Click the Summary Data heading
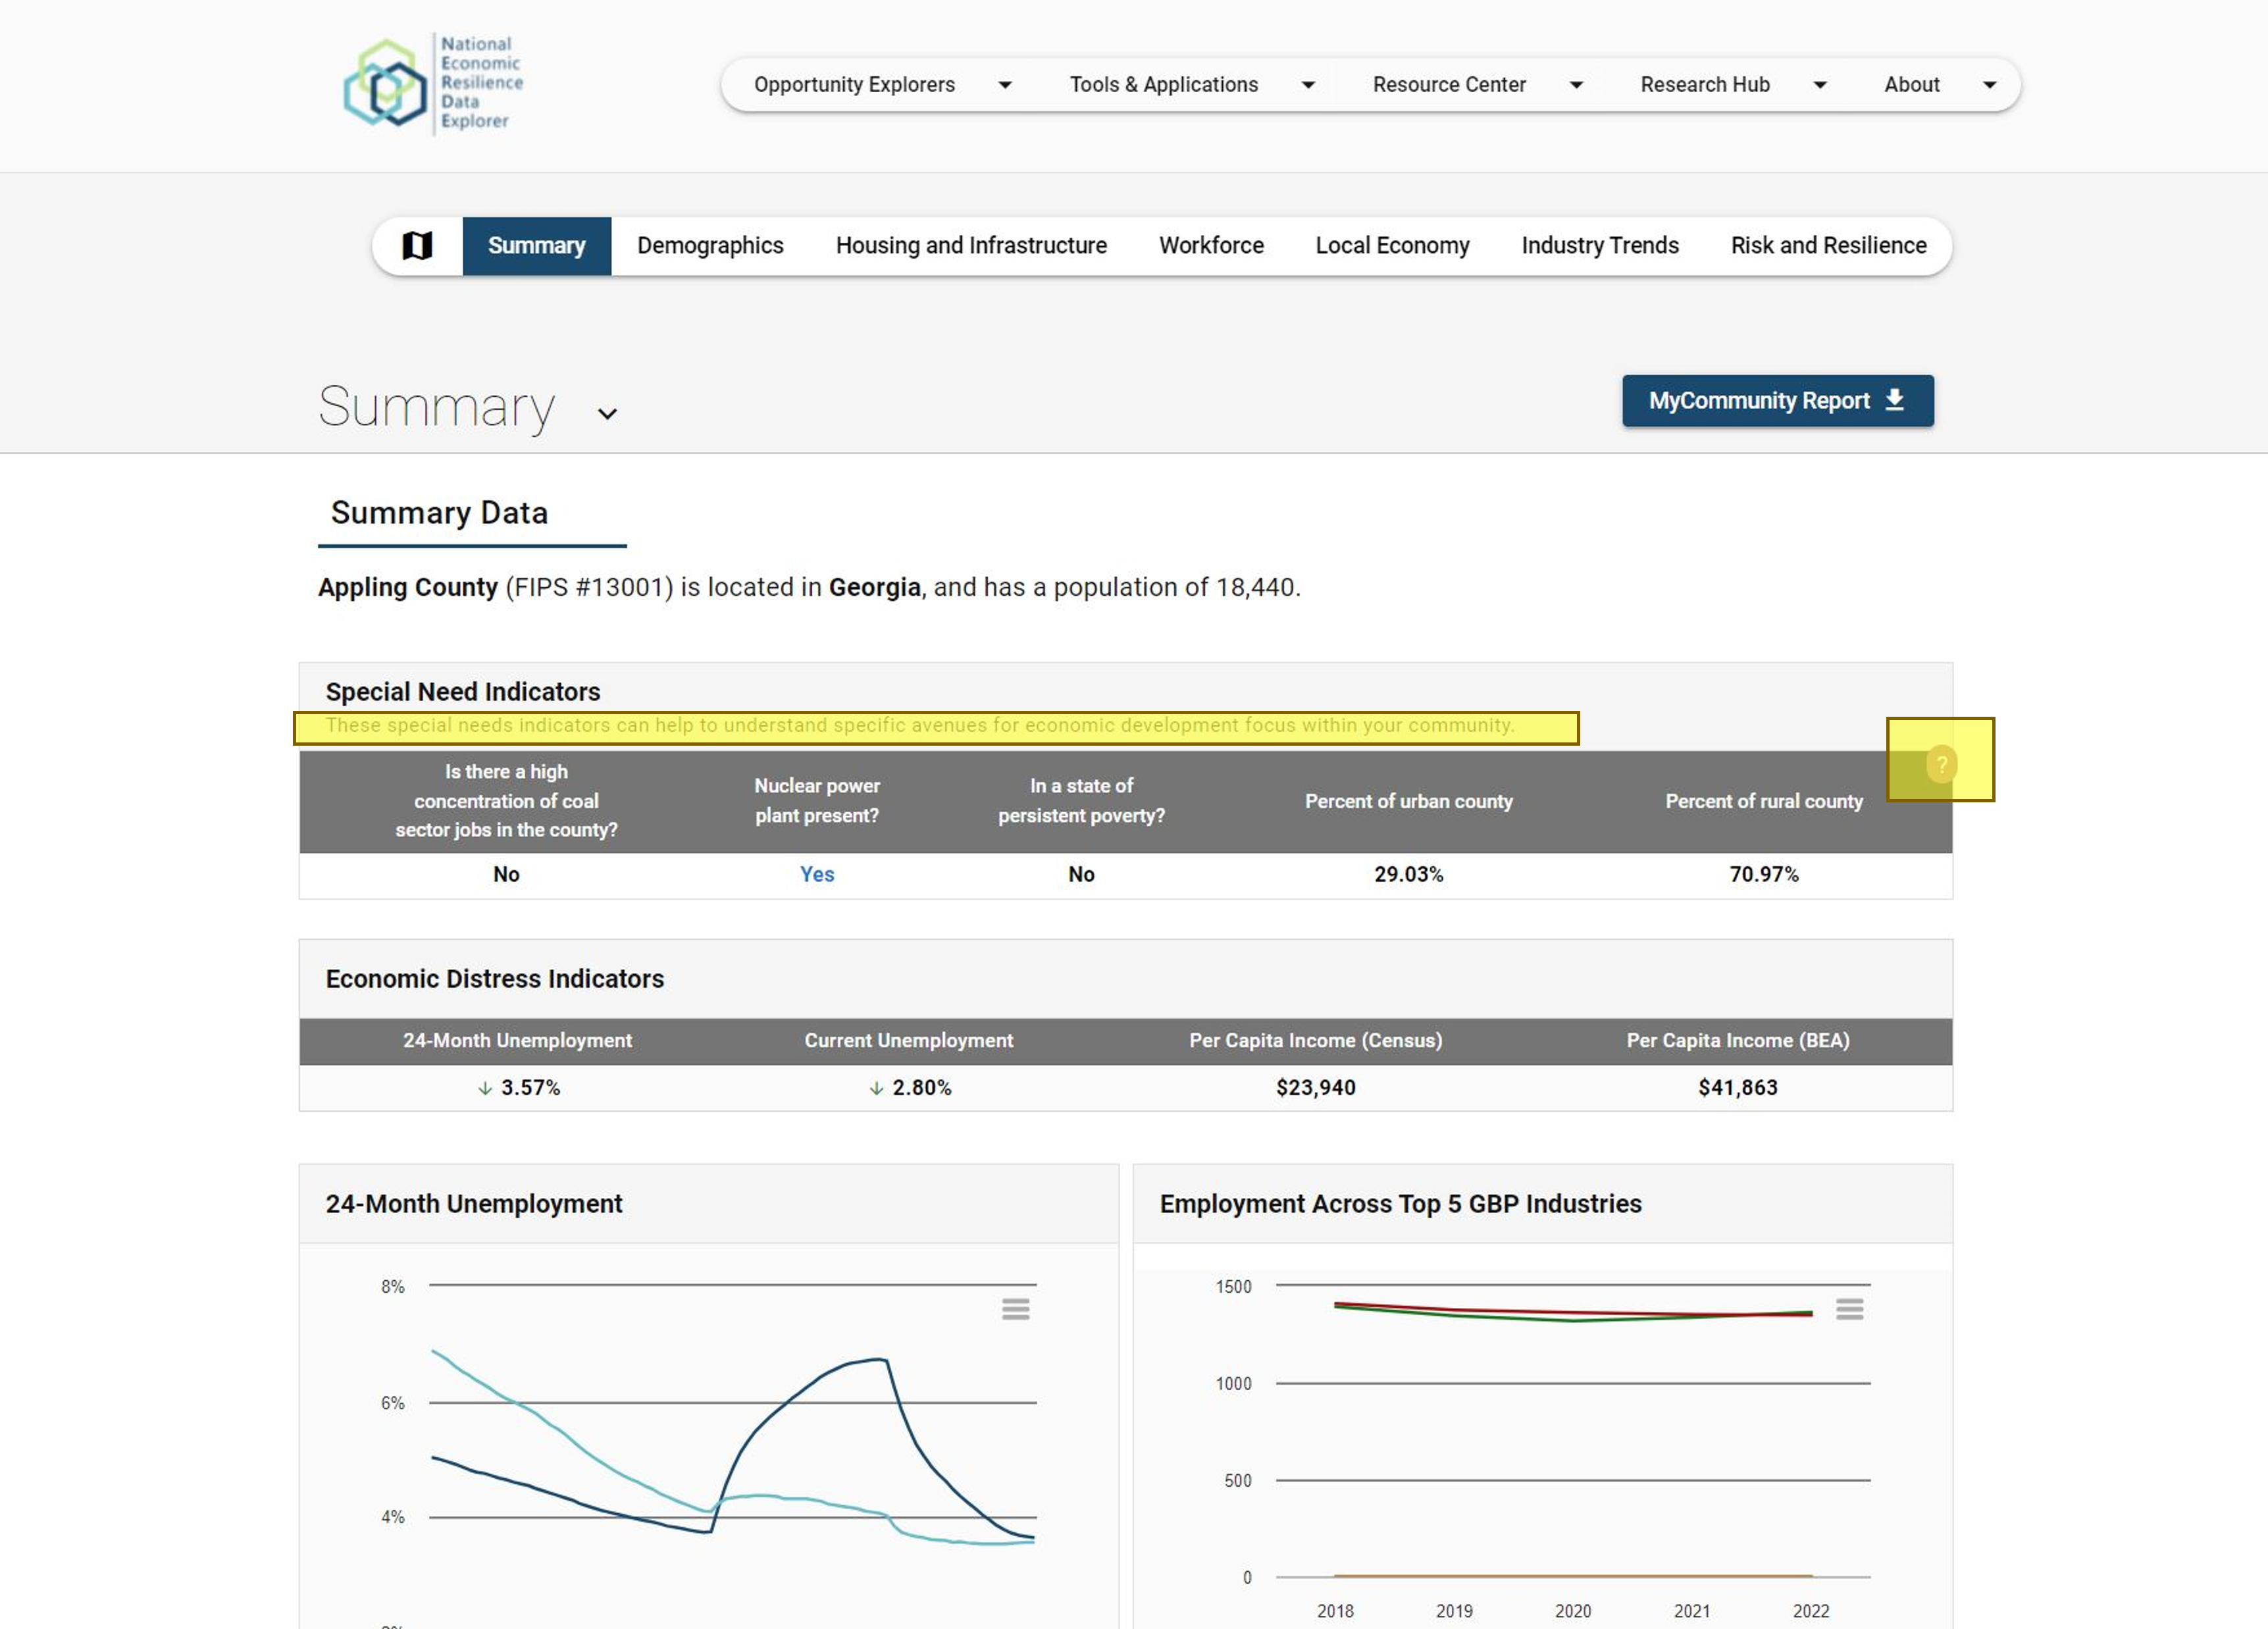This screenshot has width=2268, height=1629. tap(439, 513)
